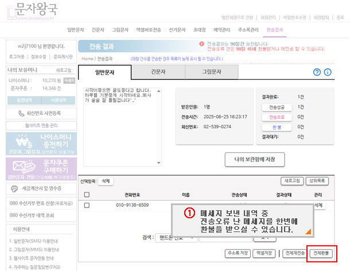
Task: Click the 엑셀저장 button
Action: pos(265,253)
